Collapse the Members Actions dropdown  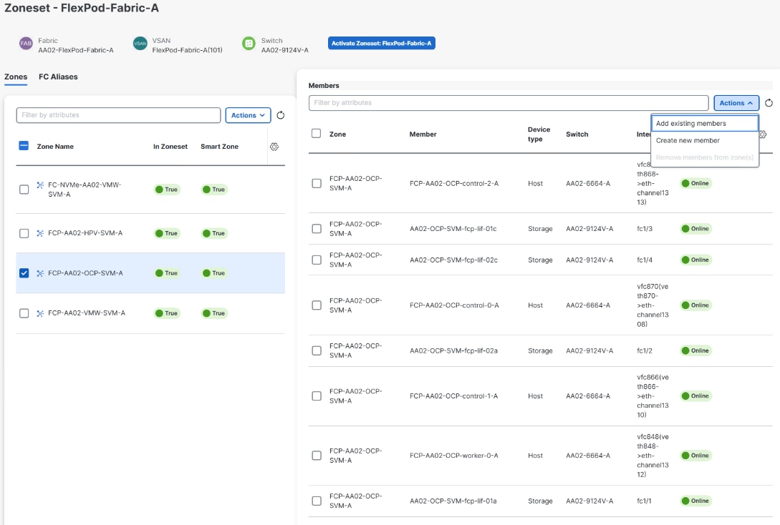[736, 103]
